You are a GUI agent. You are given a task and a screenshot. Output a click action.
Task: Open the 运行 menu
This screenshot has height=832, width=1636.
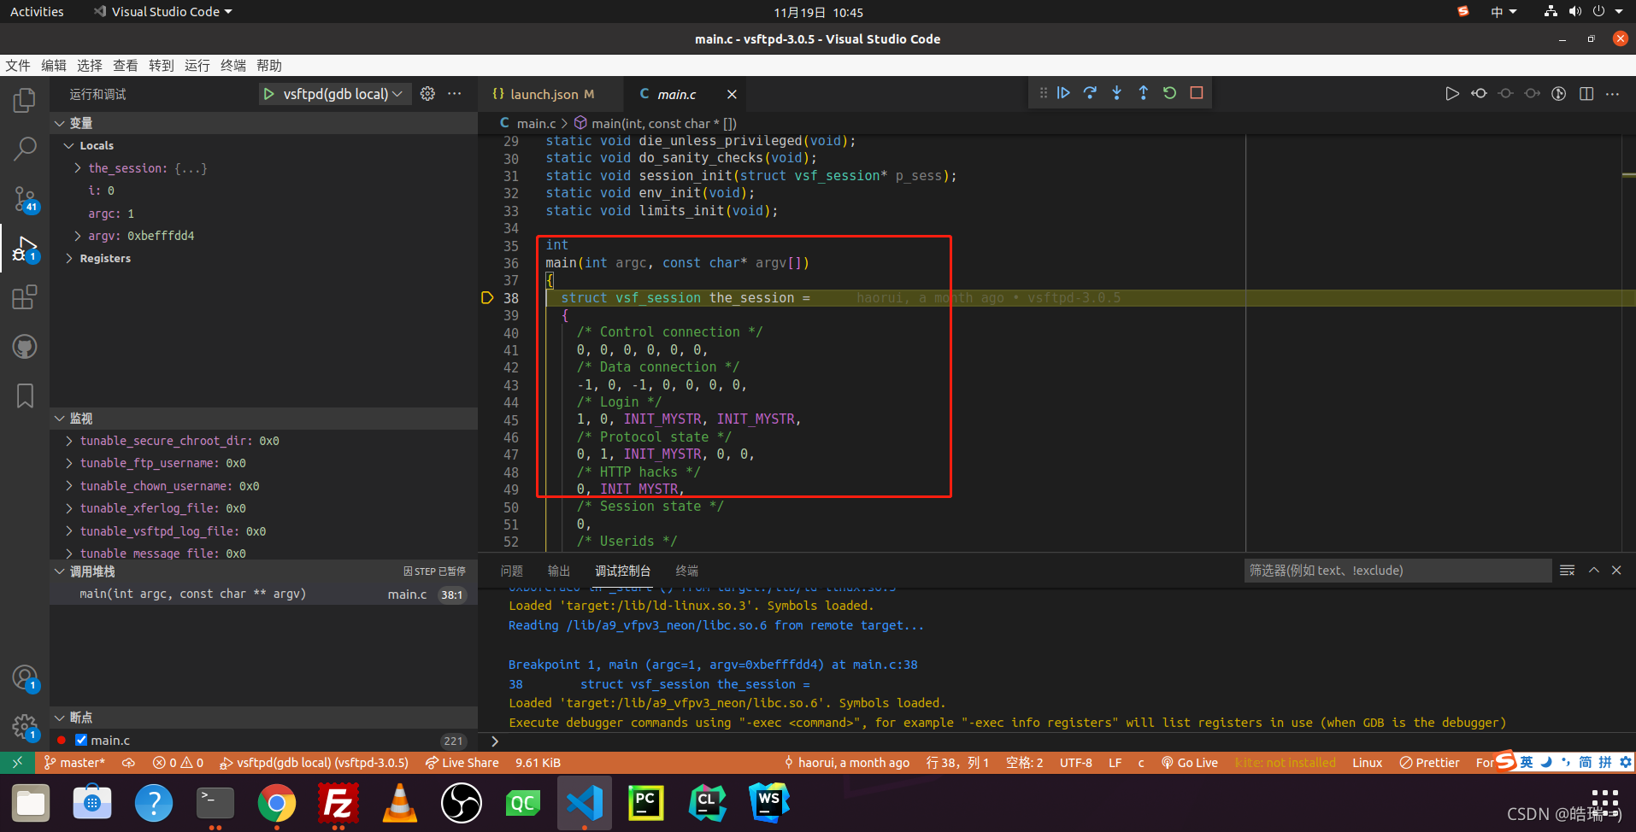tap(197, 66)
